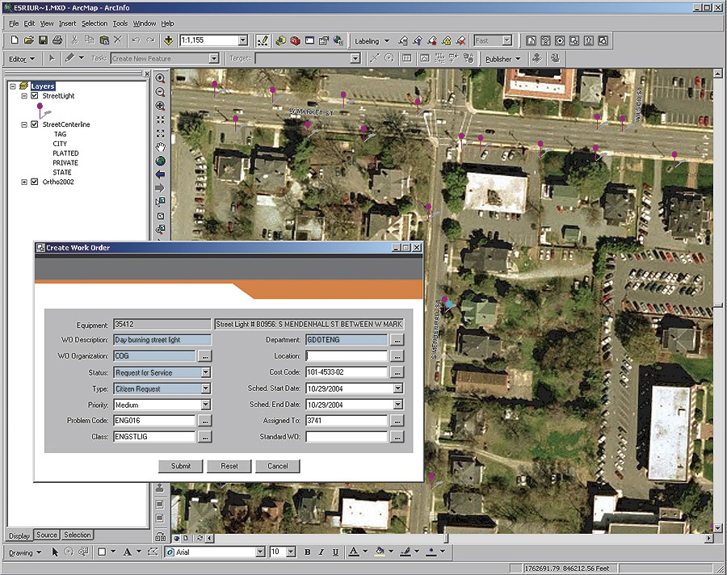The height and width of the screenshot is (575, 727).
Task: Open the map scale dropdown
Action: pyautogui.click(x=242, y=40)
